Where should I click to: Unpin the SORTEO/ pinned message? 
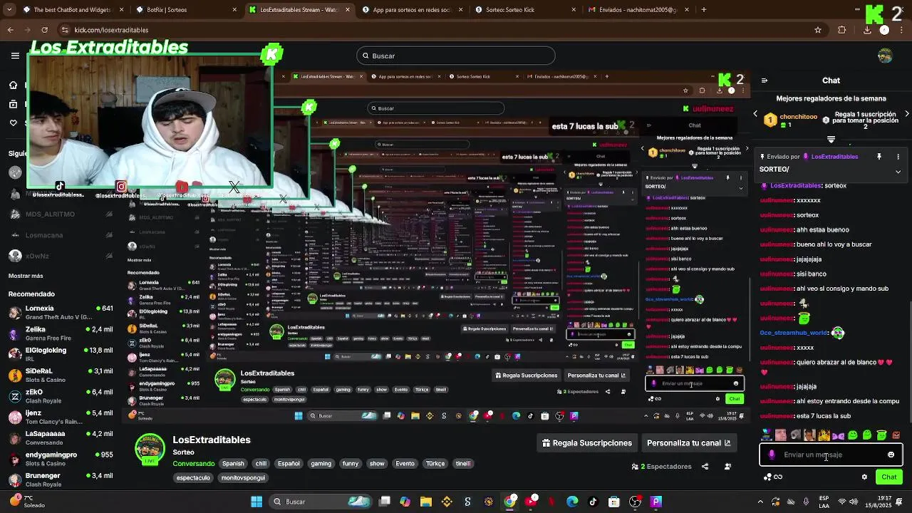(x=879, y=157)
